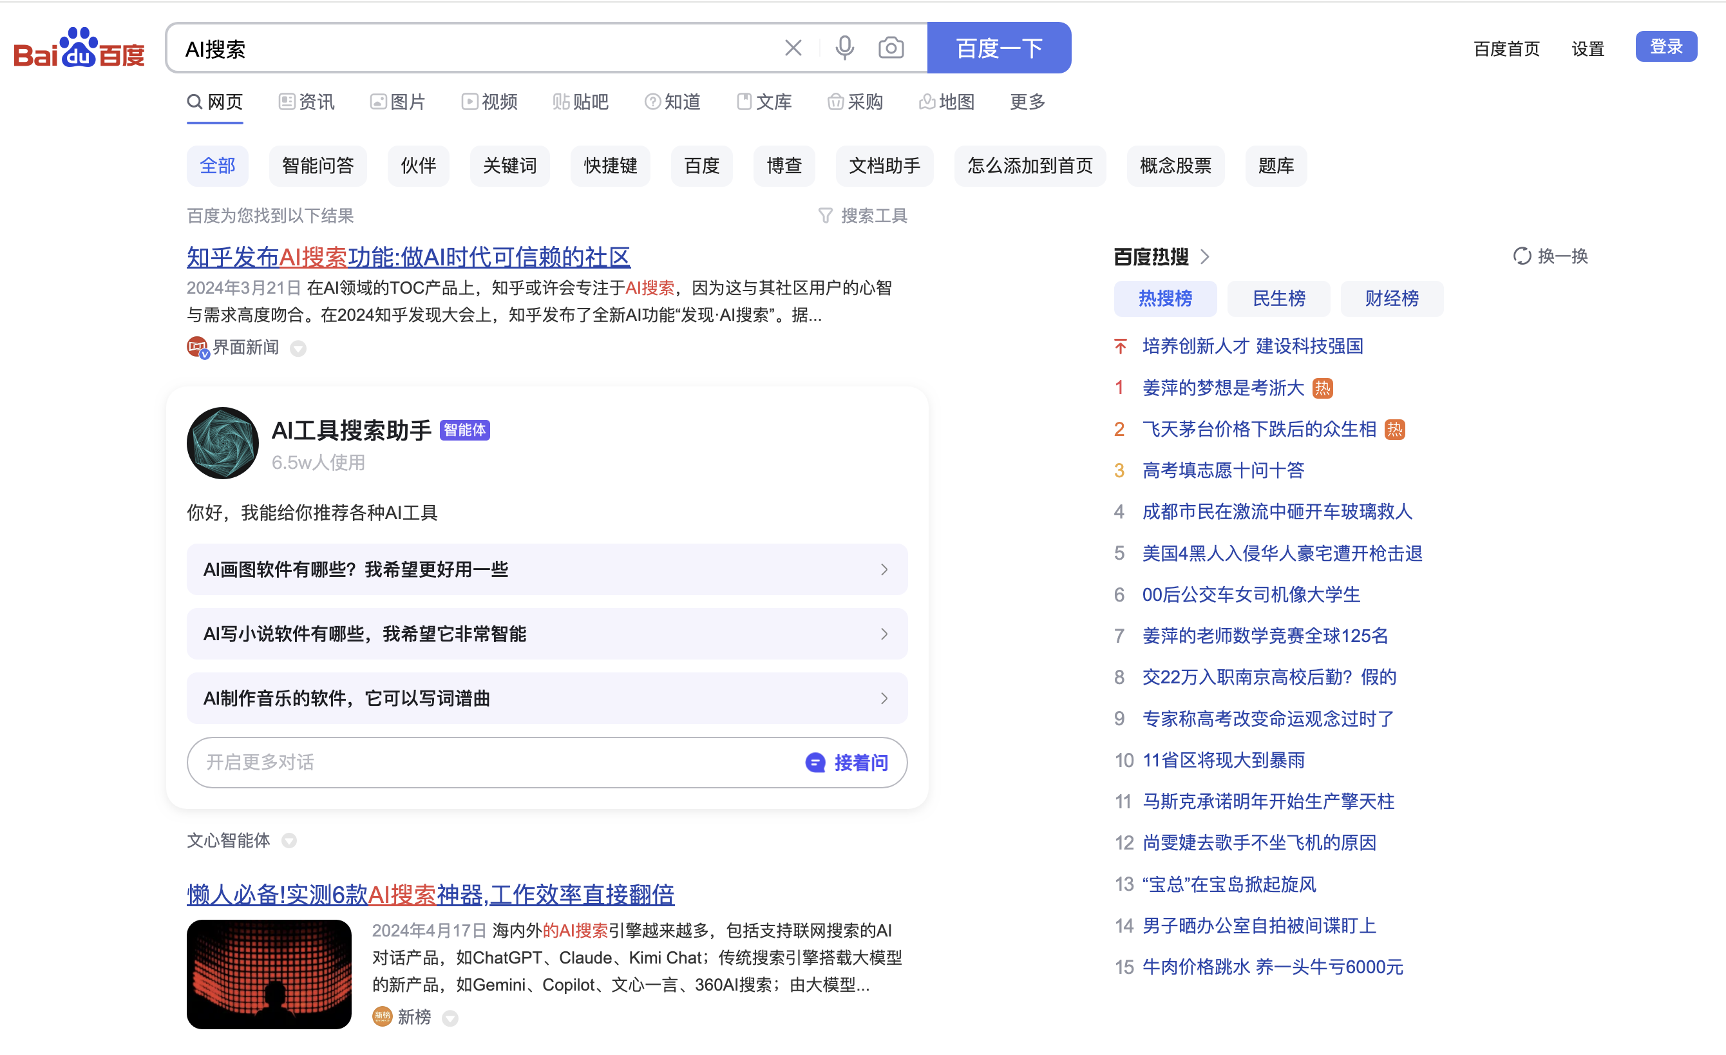Click the microphone voice search icon
Image resolution: width=1726 pixels, height=1055 pixels.
(x=845, y=48)
